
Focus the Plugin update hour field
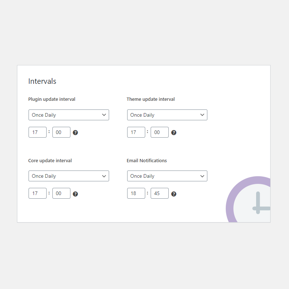38,132
